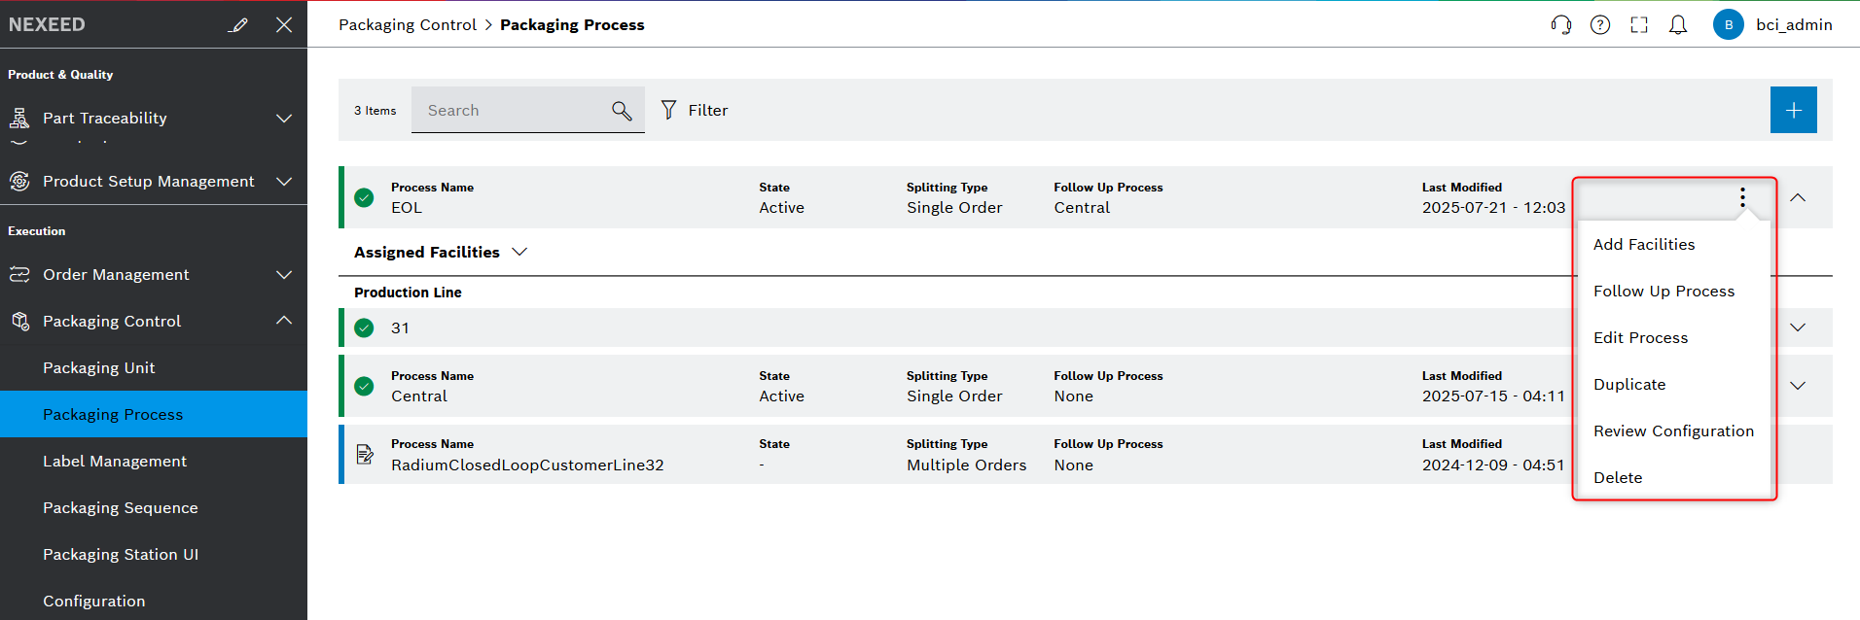This screenshot has height=620, width=1860.
Task: Open the help question mark icon
Action: [1600, 25]
